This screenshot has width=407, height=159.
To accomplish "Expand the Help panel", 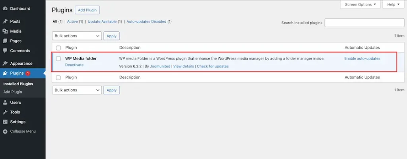I will (x=393, y=4).
